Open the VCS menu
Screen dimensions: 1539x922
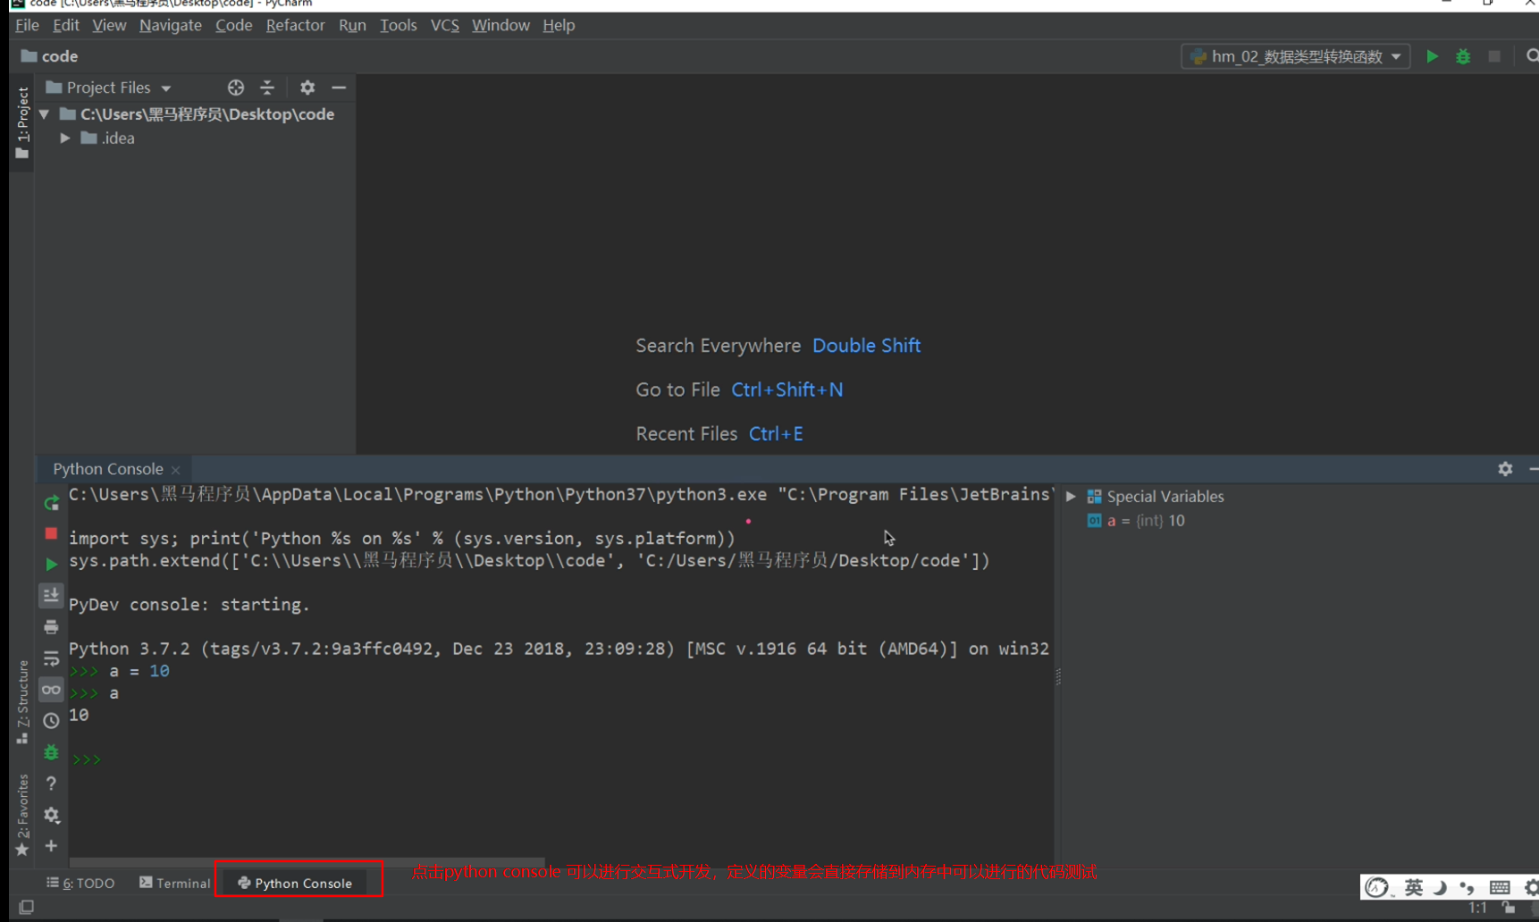pos(445,25)
